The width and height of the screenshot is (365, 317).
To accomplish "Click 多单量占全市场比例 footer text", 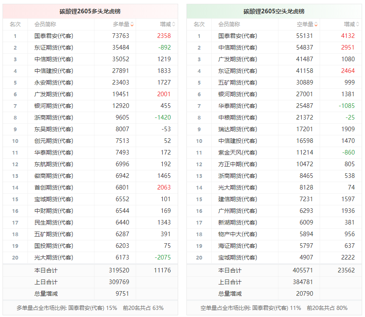I will [90, 308].
